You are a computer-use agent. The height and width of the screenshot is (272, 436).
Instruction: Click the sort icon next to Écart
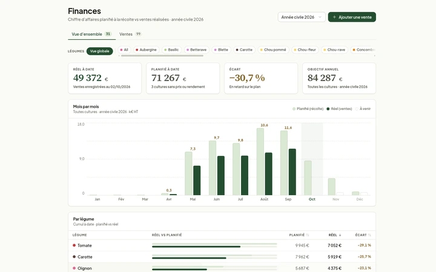click(x=369, y=235)
